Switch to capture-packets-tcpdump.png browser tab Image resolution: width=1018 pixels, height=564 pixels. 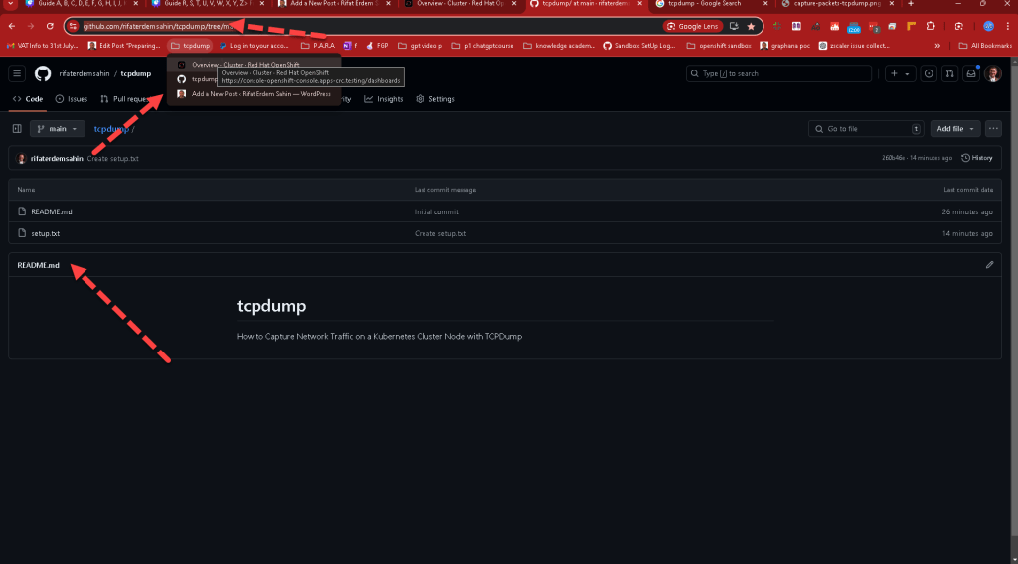837,4
